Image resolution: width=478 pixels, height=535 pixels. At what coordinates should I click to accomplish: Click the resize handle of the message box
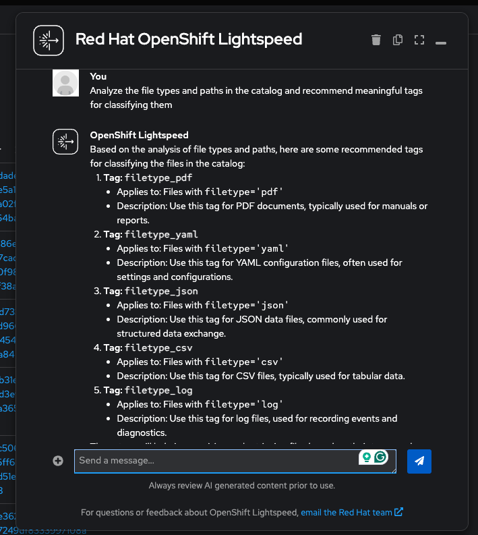pyautogui.click(x=394, y=470)
